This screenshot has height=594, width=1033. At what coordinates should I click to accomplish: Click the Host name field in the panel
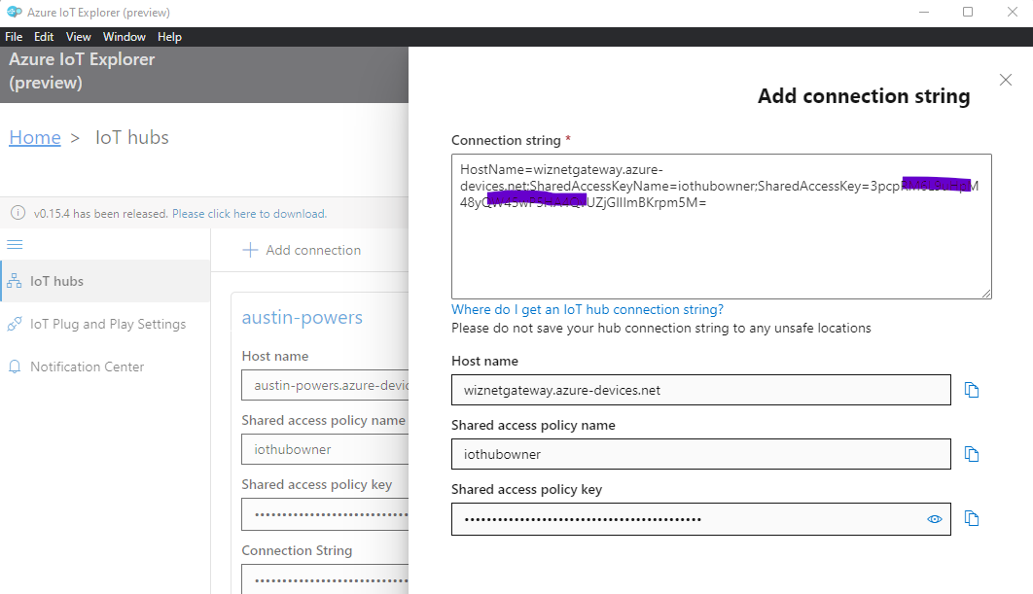point(701,390)
